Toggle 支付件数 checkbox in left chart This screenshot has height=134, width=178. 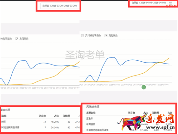(x=17, y=39)
